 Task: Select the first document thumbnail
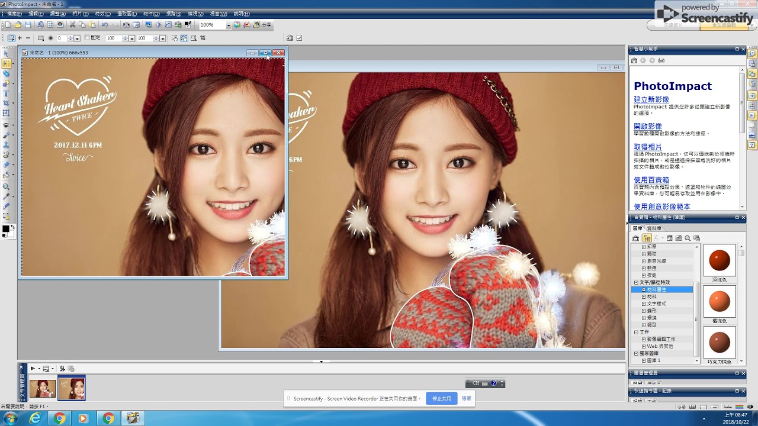pos(43,389)
